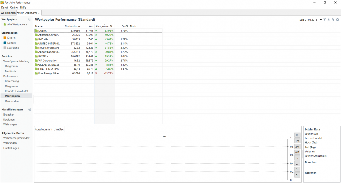The width and height of the screenshot is (341, 183).
Task: Open the Performance report entry
Action: (x=11, y=76)
